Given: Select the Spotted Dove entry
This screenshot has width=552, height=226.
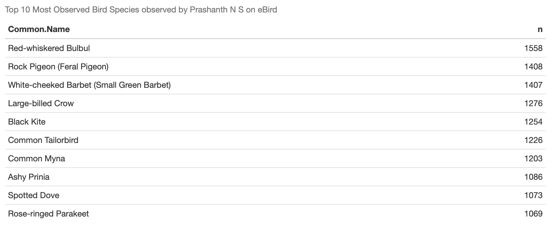Looking at the screenshot, I should (34, 195).
